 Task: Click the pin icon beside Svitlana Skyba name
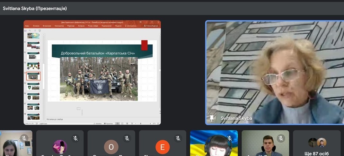coord(211,118)
